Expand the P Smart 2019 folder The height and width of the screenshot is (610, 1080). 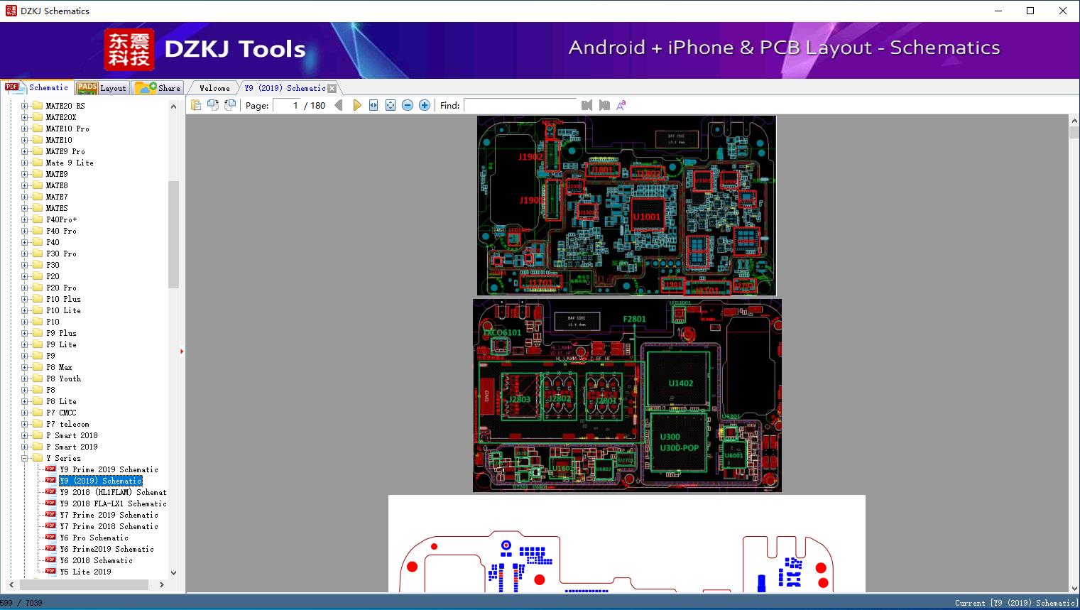click(24, 447)
